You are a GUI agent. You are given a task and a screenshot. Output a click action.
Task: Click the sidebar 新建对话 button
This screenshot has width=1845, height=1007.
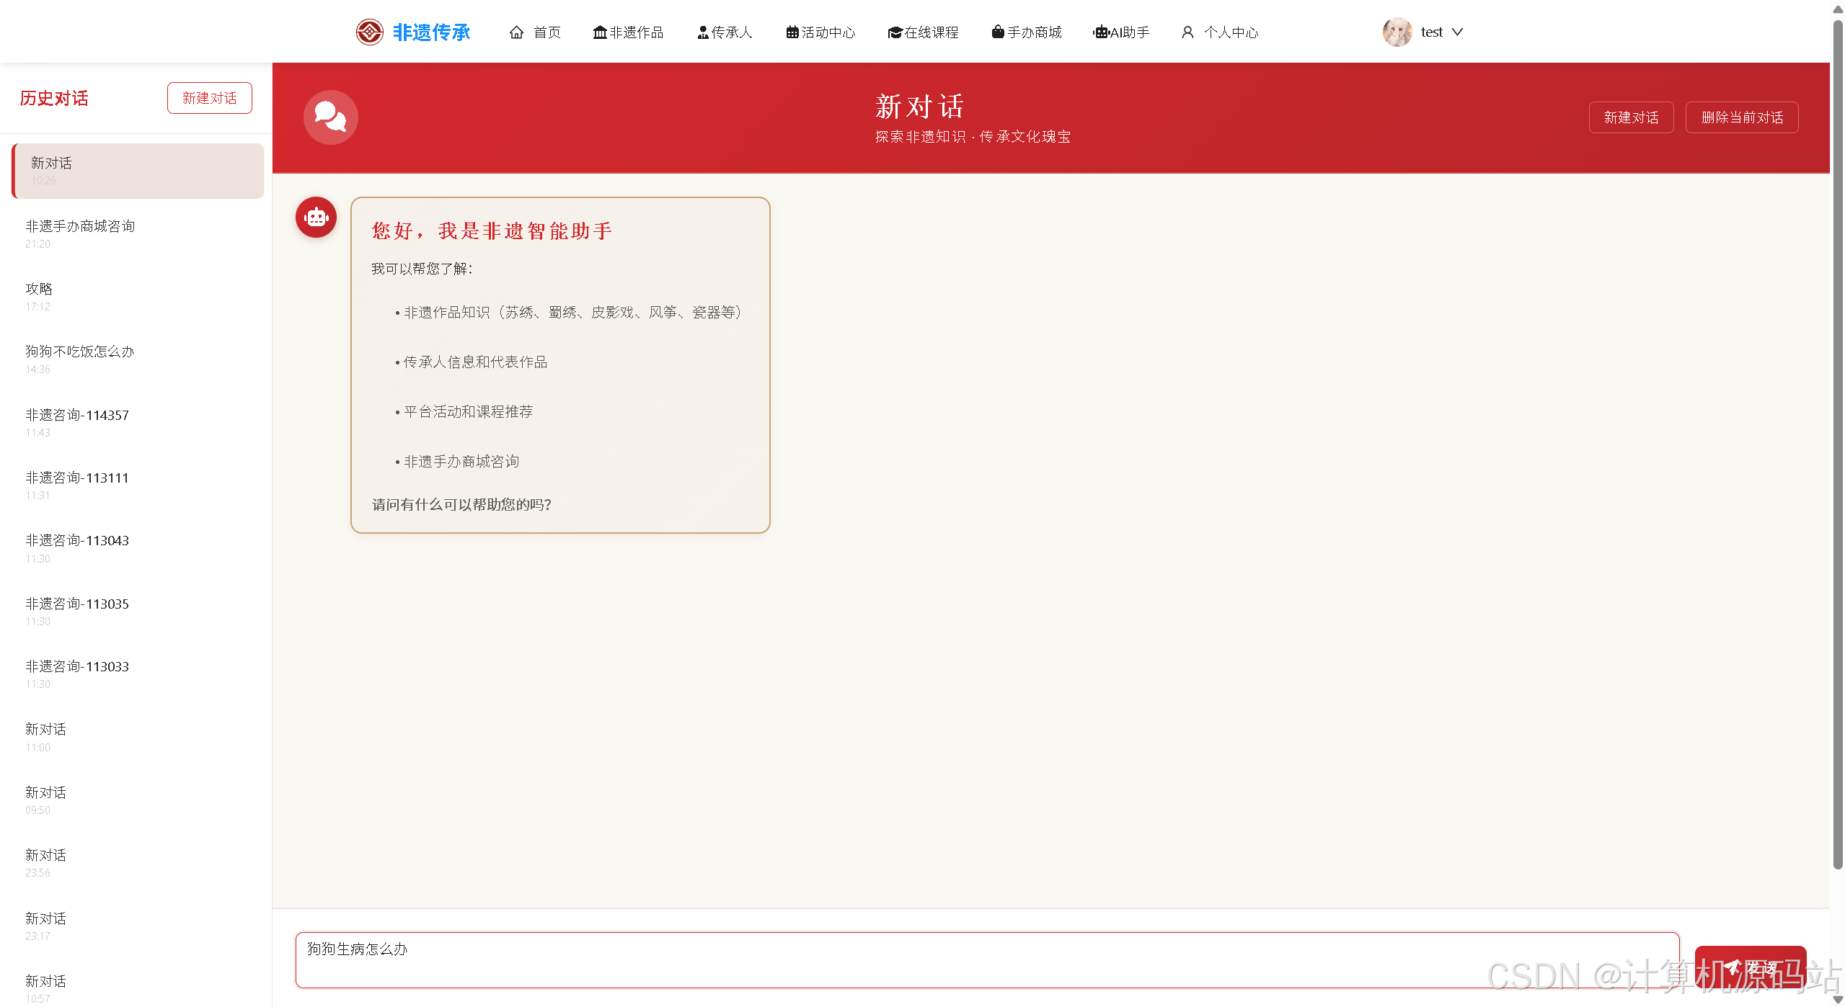[209, 98]
